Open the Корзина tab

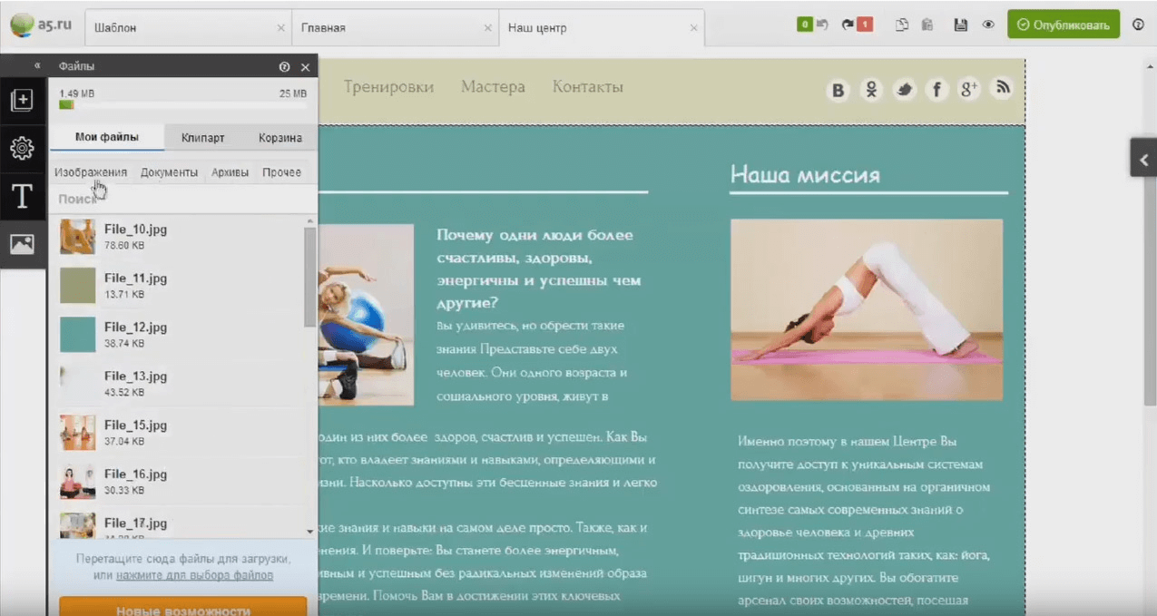[x=279, y=138]
